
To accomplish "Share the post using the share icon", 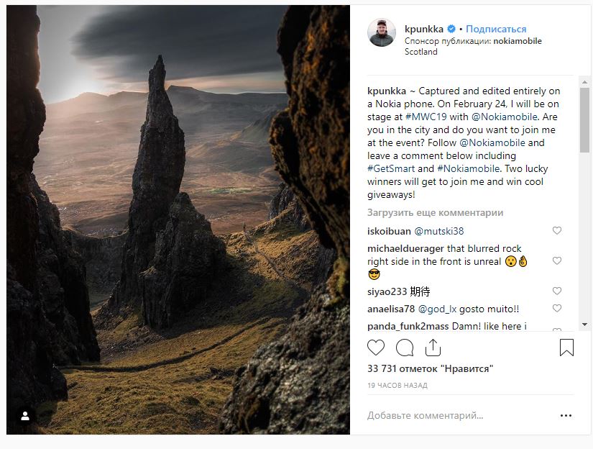I will [433, 348].
